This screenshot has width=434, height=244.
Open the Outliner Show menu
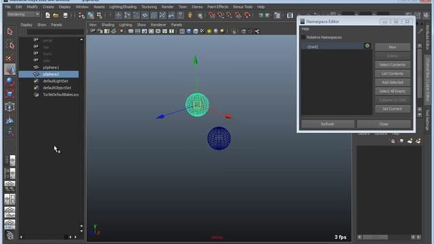coord(41,24)
